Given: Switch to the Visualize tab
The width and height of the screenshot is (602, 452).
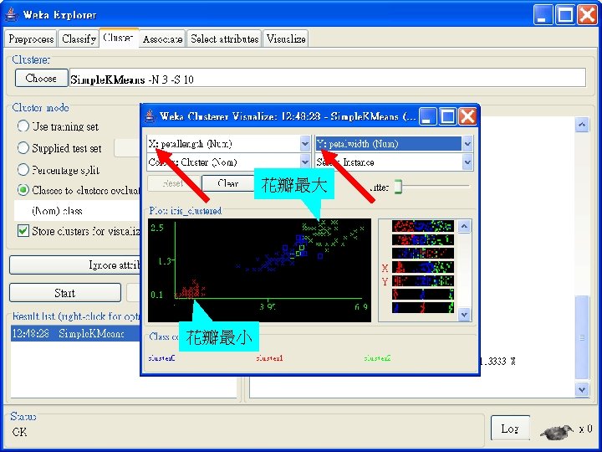Looking at the screenshot, I should [286, 39].
